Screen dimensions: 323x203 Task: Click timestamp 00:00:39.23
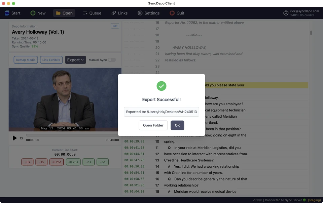pos(134,141)
